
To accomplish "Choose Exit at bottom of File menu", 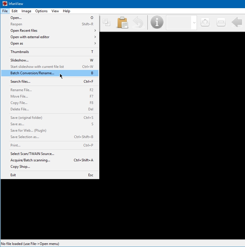I will [13, 175].
